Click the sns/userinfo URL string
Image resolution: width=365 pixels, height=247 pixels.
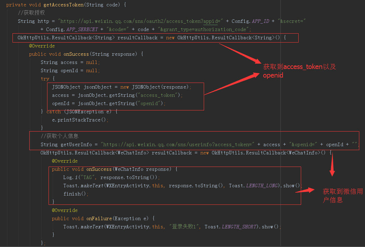177,145
